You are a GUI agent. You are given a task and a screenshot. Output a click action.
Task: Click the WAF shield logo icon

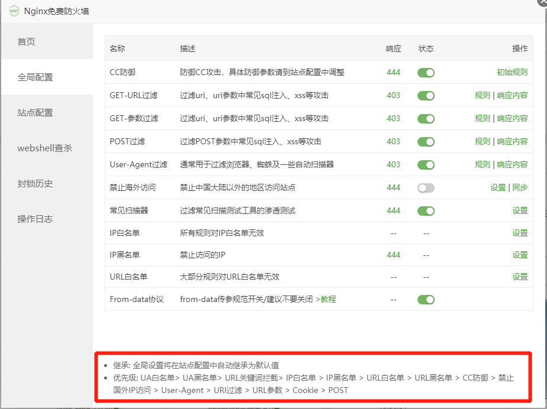click(x=14, y=11)
